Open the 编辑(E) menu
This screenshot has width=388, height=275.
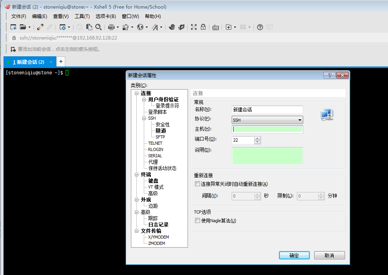coord(39,16)
